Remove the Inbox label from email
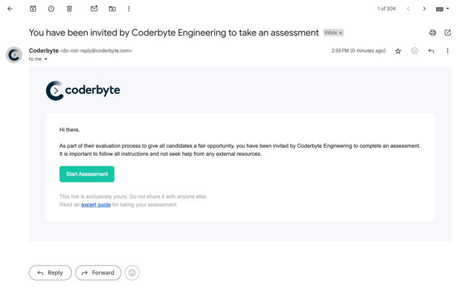 (x=341, y=33)
